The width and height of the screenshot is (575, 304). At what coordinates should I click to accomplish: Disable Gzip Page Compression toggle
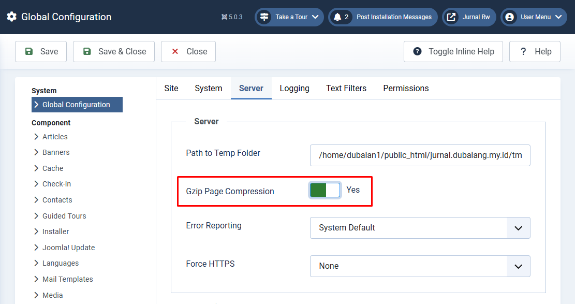click(x=325, y=190)
